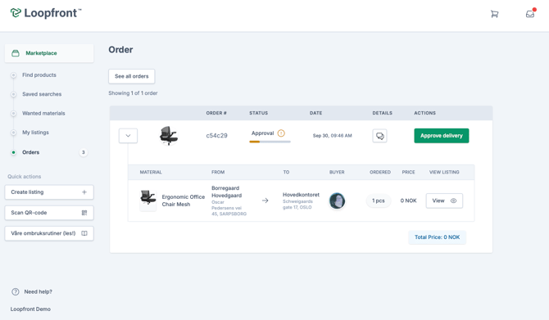The width and height of the screenshot is (549, 320).
Task: Click the Ergonomic Office Chair Mesh thumbnail
Action: click(148, 201)
